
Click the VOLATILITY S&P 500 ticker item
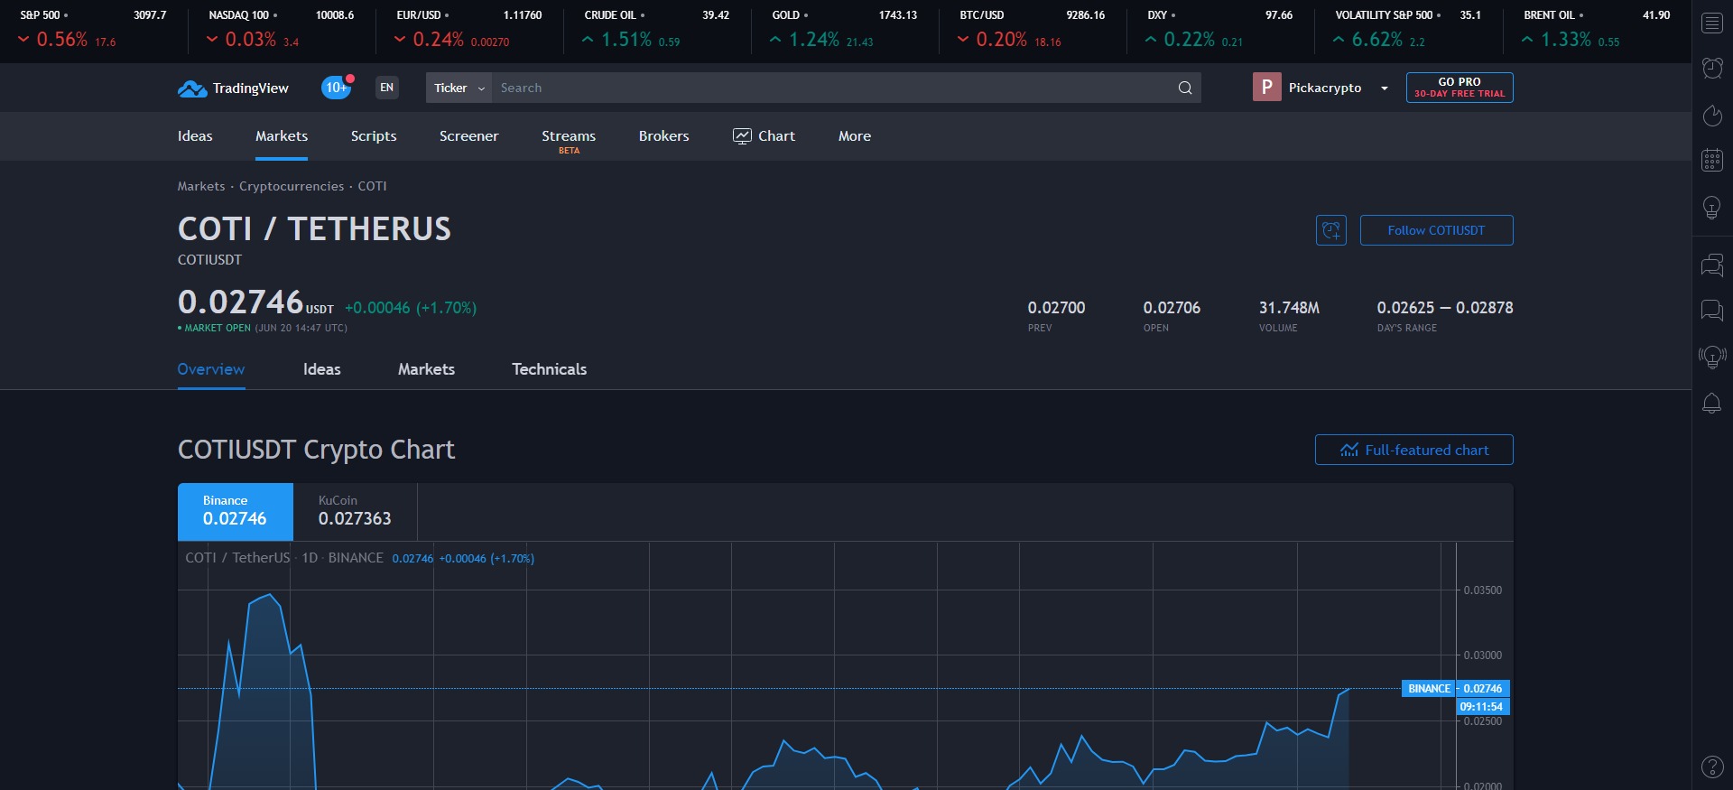pyautogui.click(x=1407, y=28)
